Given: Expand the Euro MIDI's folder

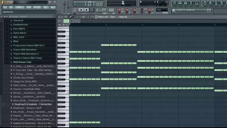Looking at the screenshot, I should tap(19, 29).
